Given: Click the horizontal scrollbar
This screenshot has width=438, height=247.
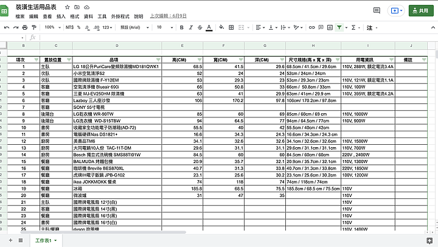Looking at the screenshot, I should (103, 232).
